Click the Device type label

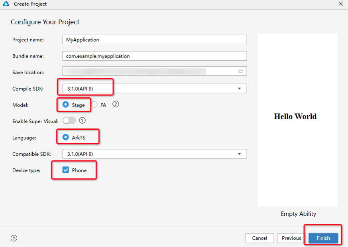pos(26,170)
